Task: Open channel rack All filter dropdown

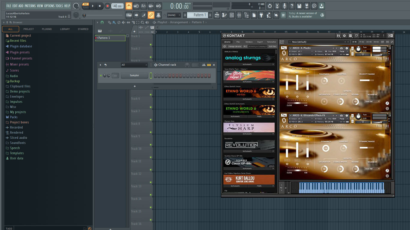Action: [x=134, y=65]
